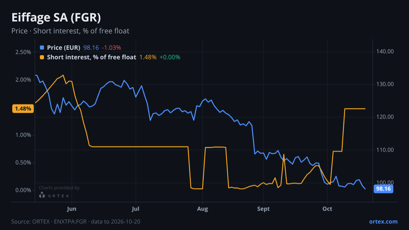Click the blue 98.16 price axis badge
409x230 pixels.
click(x=383, y=188)
